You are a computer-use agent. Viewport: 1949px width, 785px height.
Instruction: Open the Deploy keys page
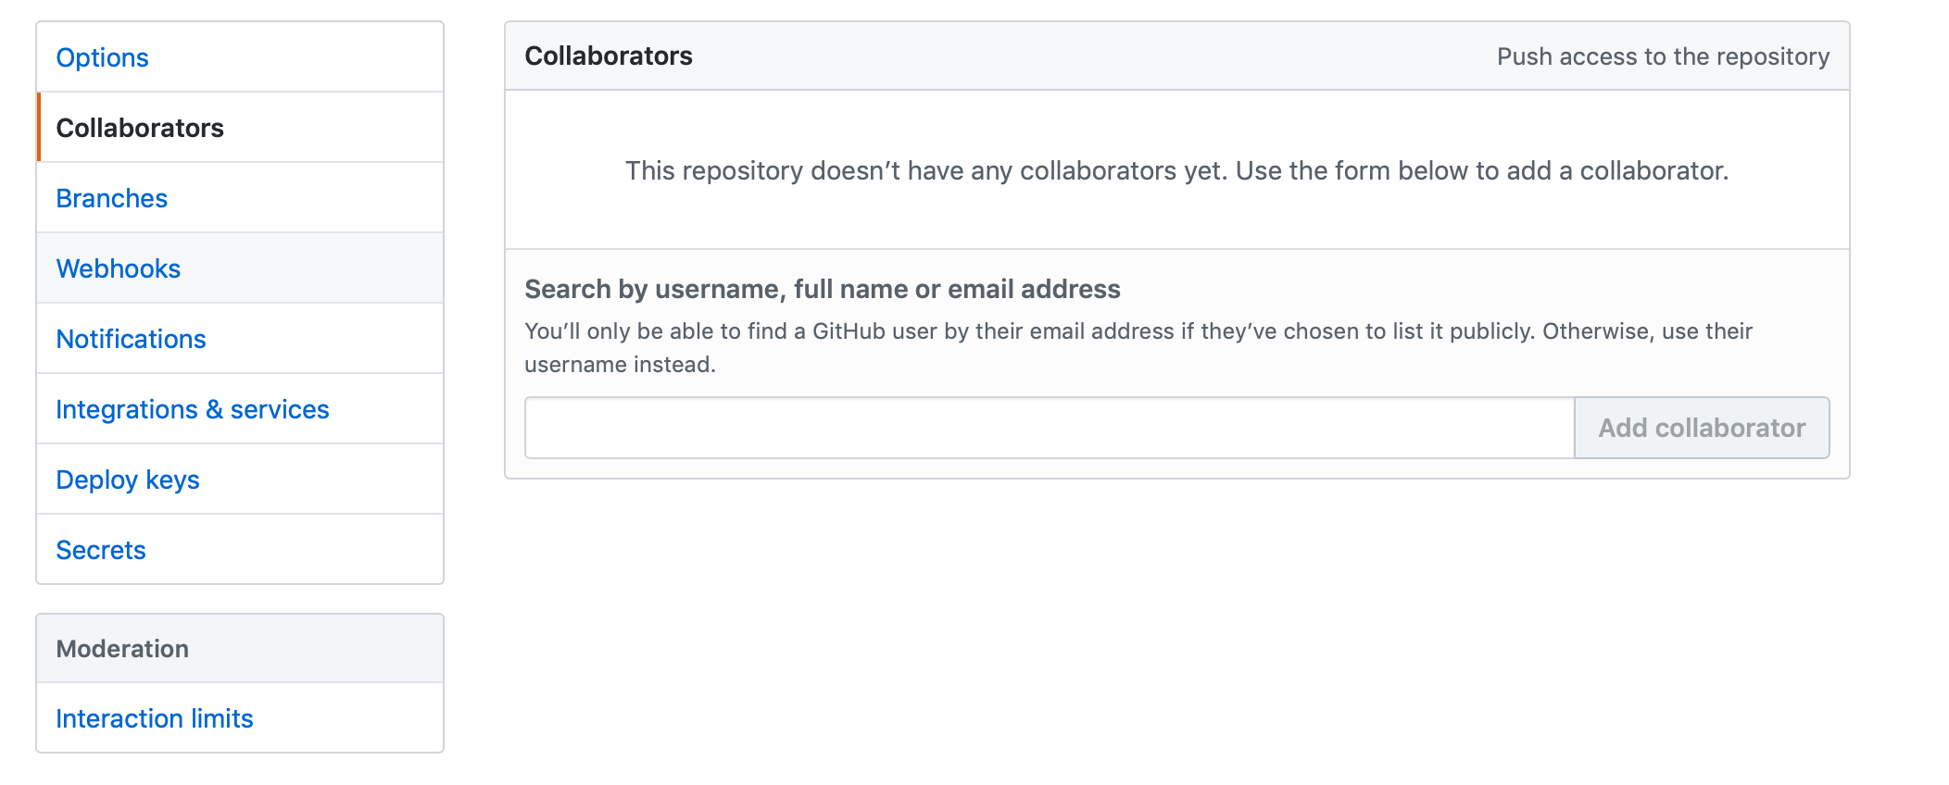pyautogui.click(x=128, y=480)
